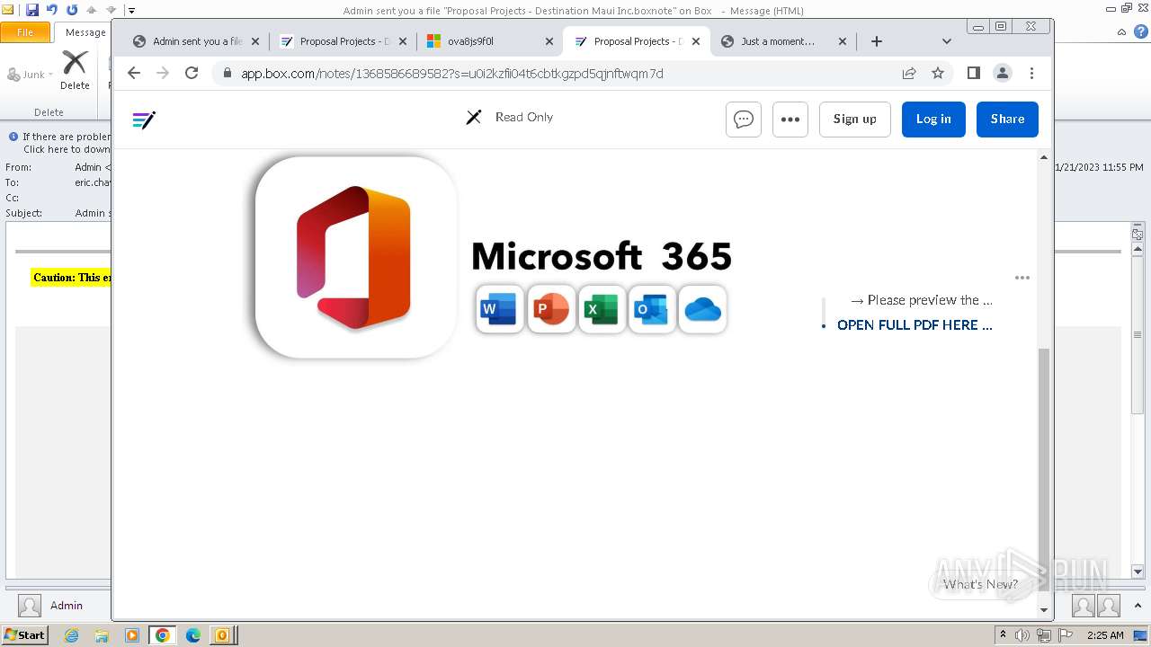
Task: Open Outlook from the taskbar
Action: point(222,635)
